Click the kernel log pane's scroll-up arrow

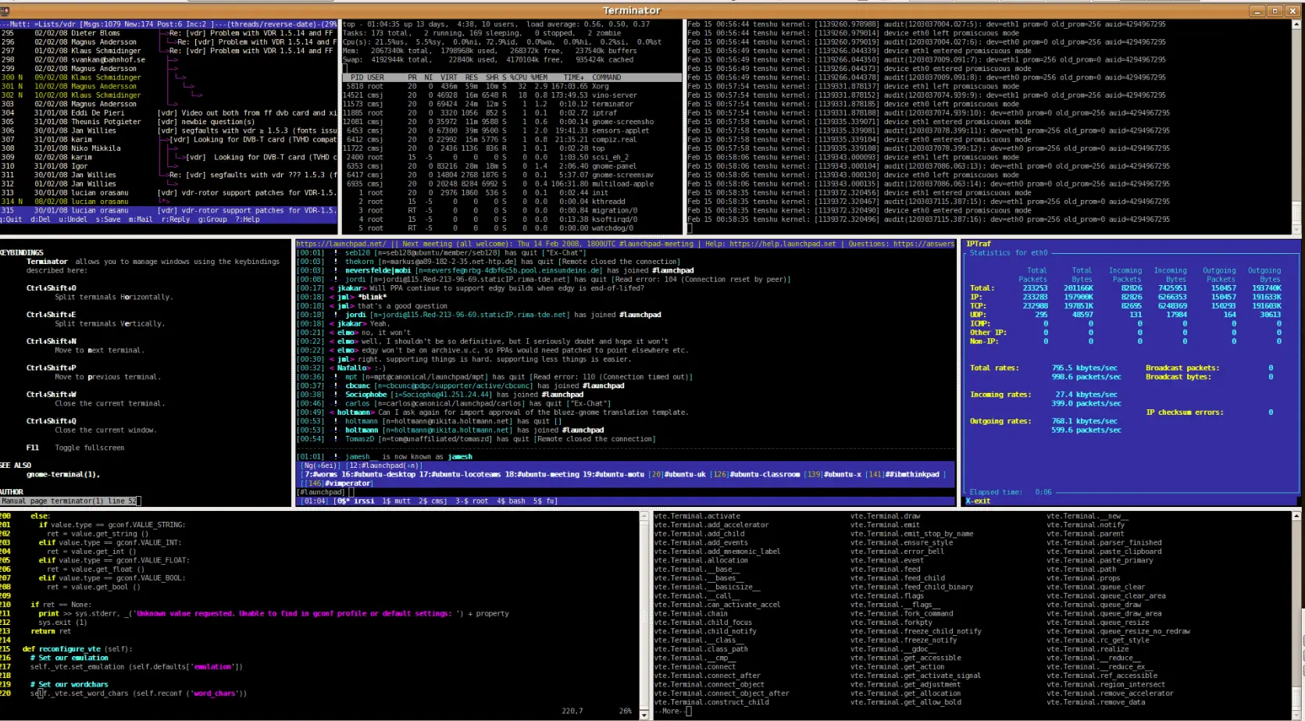point(1297,24)
